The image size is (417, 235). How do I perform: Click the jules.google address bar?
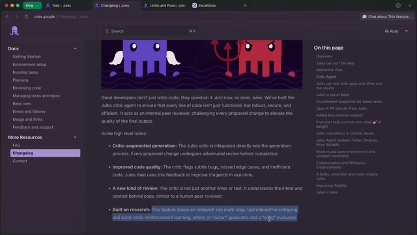[61, 16]
